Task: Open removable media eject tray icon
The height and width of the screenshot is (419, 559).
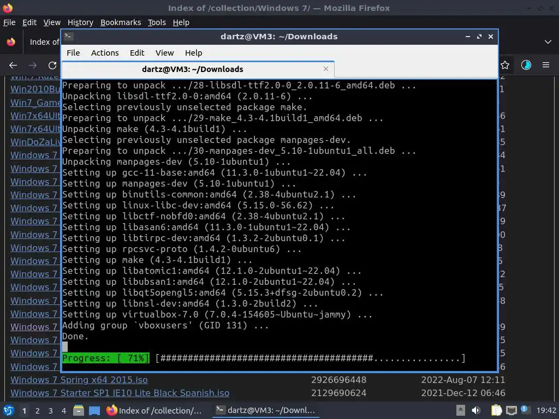Action: pyautogui.click(x=461, y=410)
